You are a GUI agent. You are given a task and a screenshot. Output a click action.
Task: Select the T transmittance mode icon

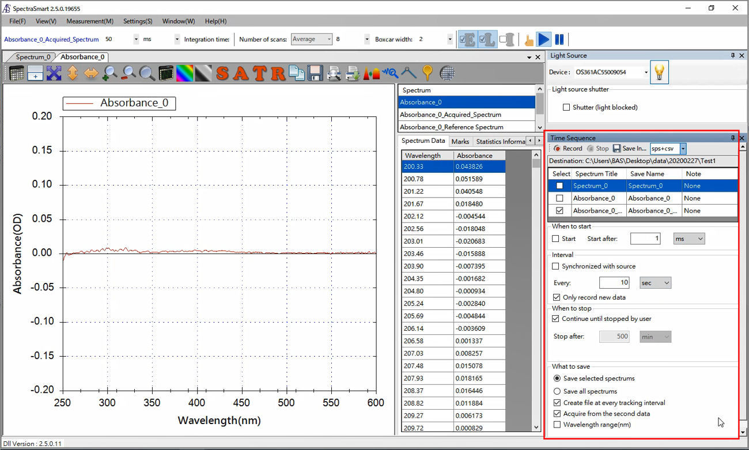pyautogui.click(x=260, y=73)
